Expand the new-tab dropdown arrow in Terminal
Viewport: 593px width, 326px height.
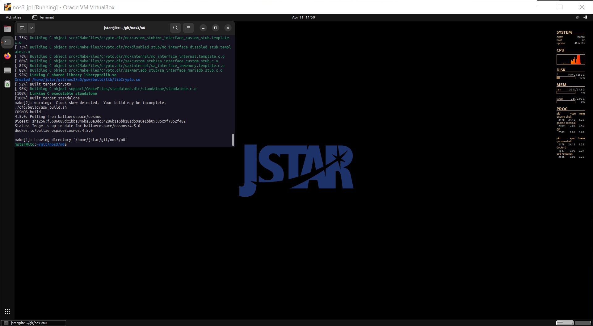[31, 28]
